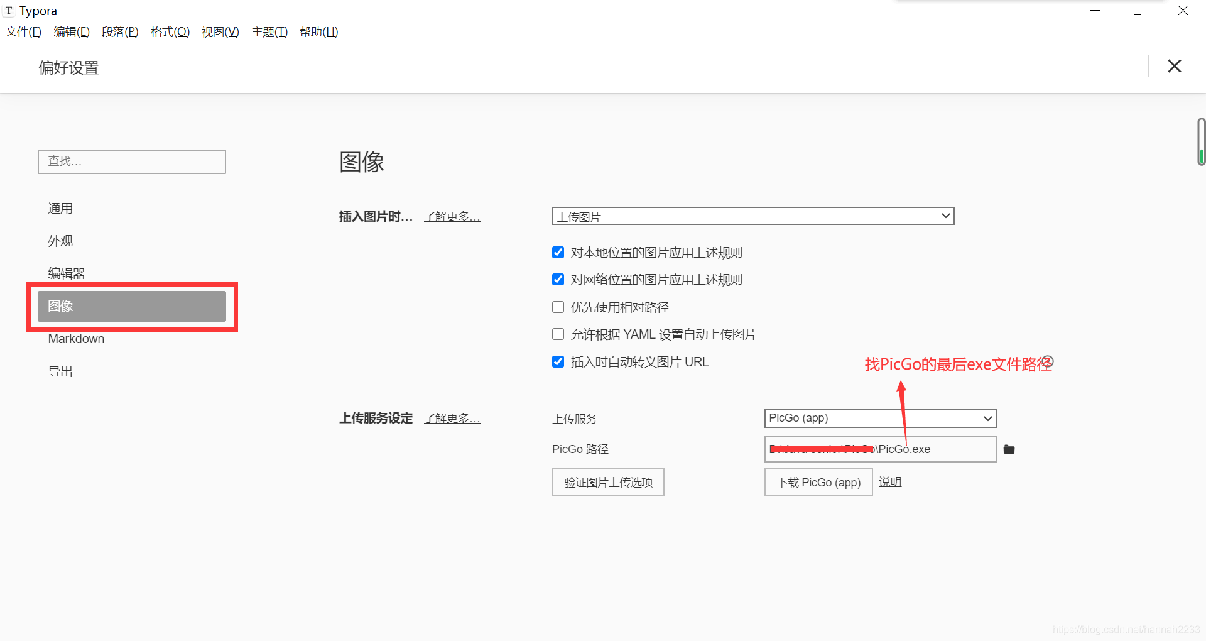
Task: Uncheck 插入时自动转义图片 URL
Action: [558, 361]
